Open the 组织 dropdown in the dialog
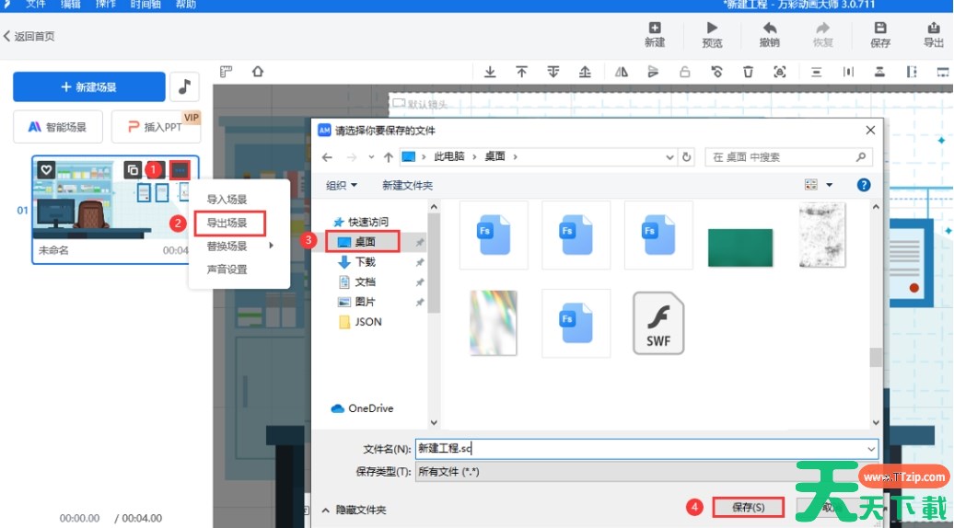954x528 pixels. tap(342, 185)
